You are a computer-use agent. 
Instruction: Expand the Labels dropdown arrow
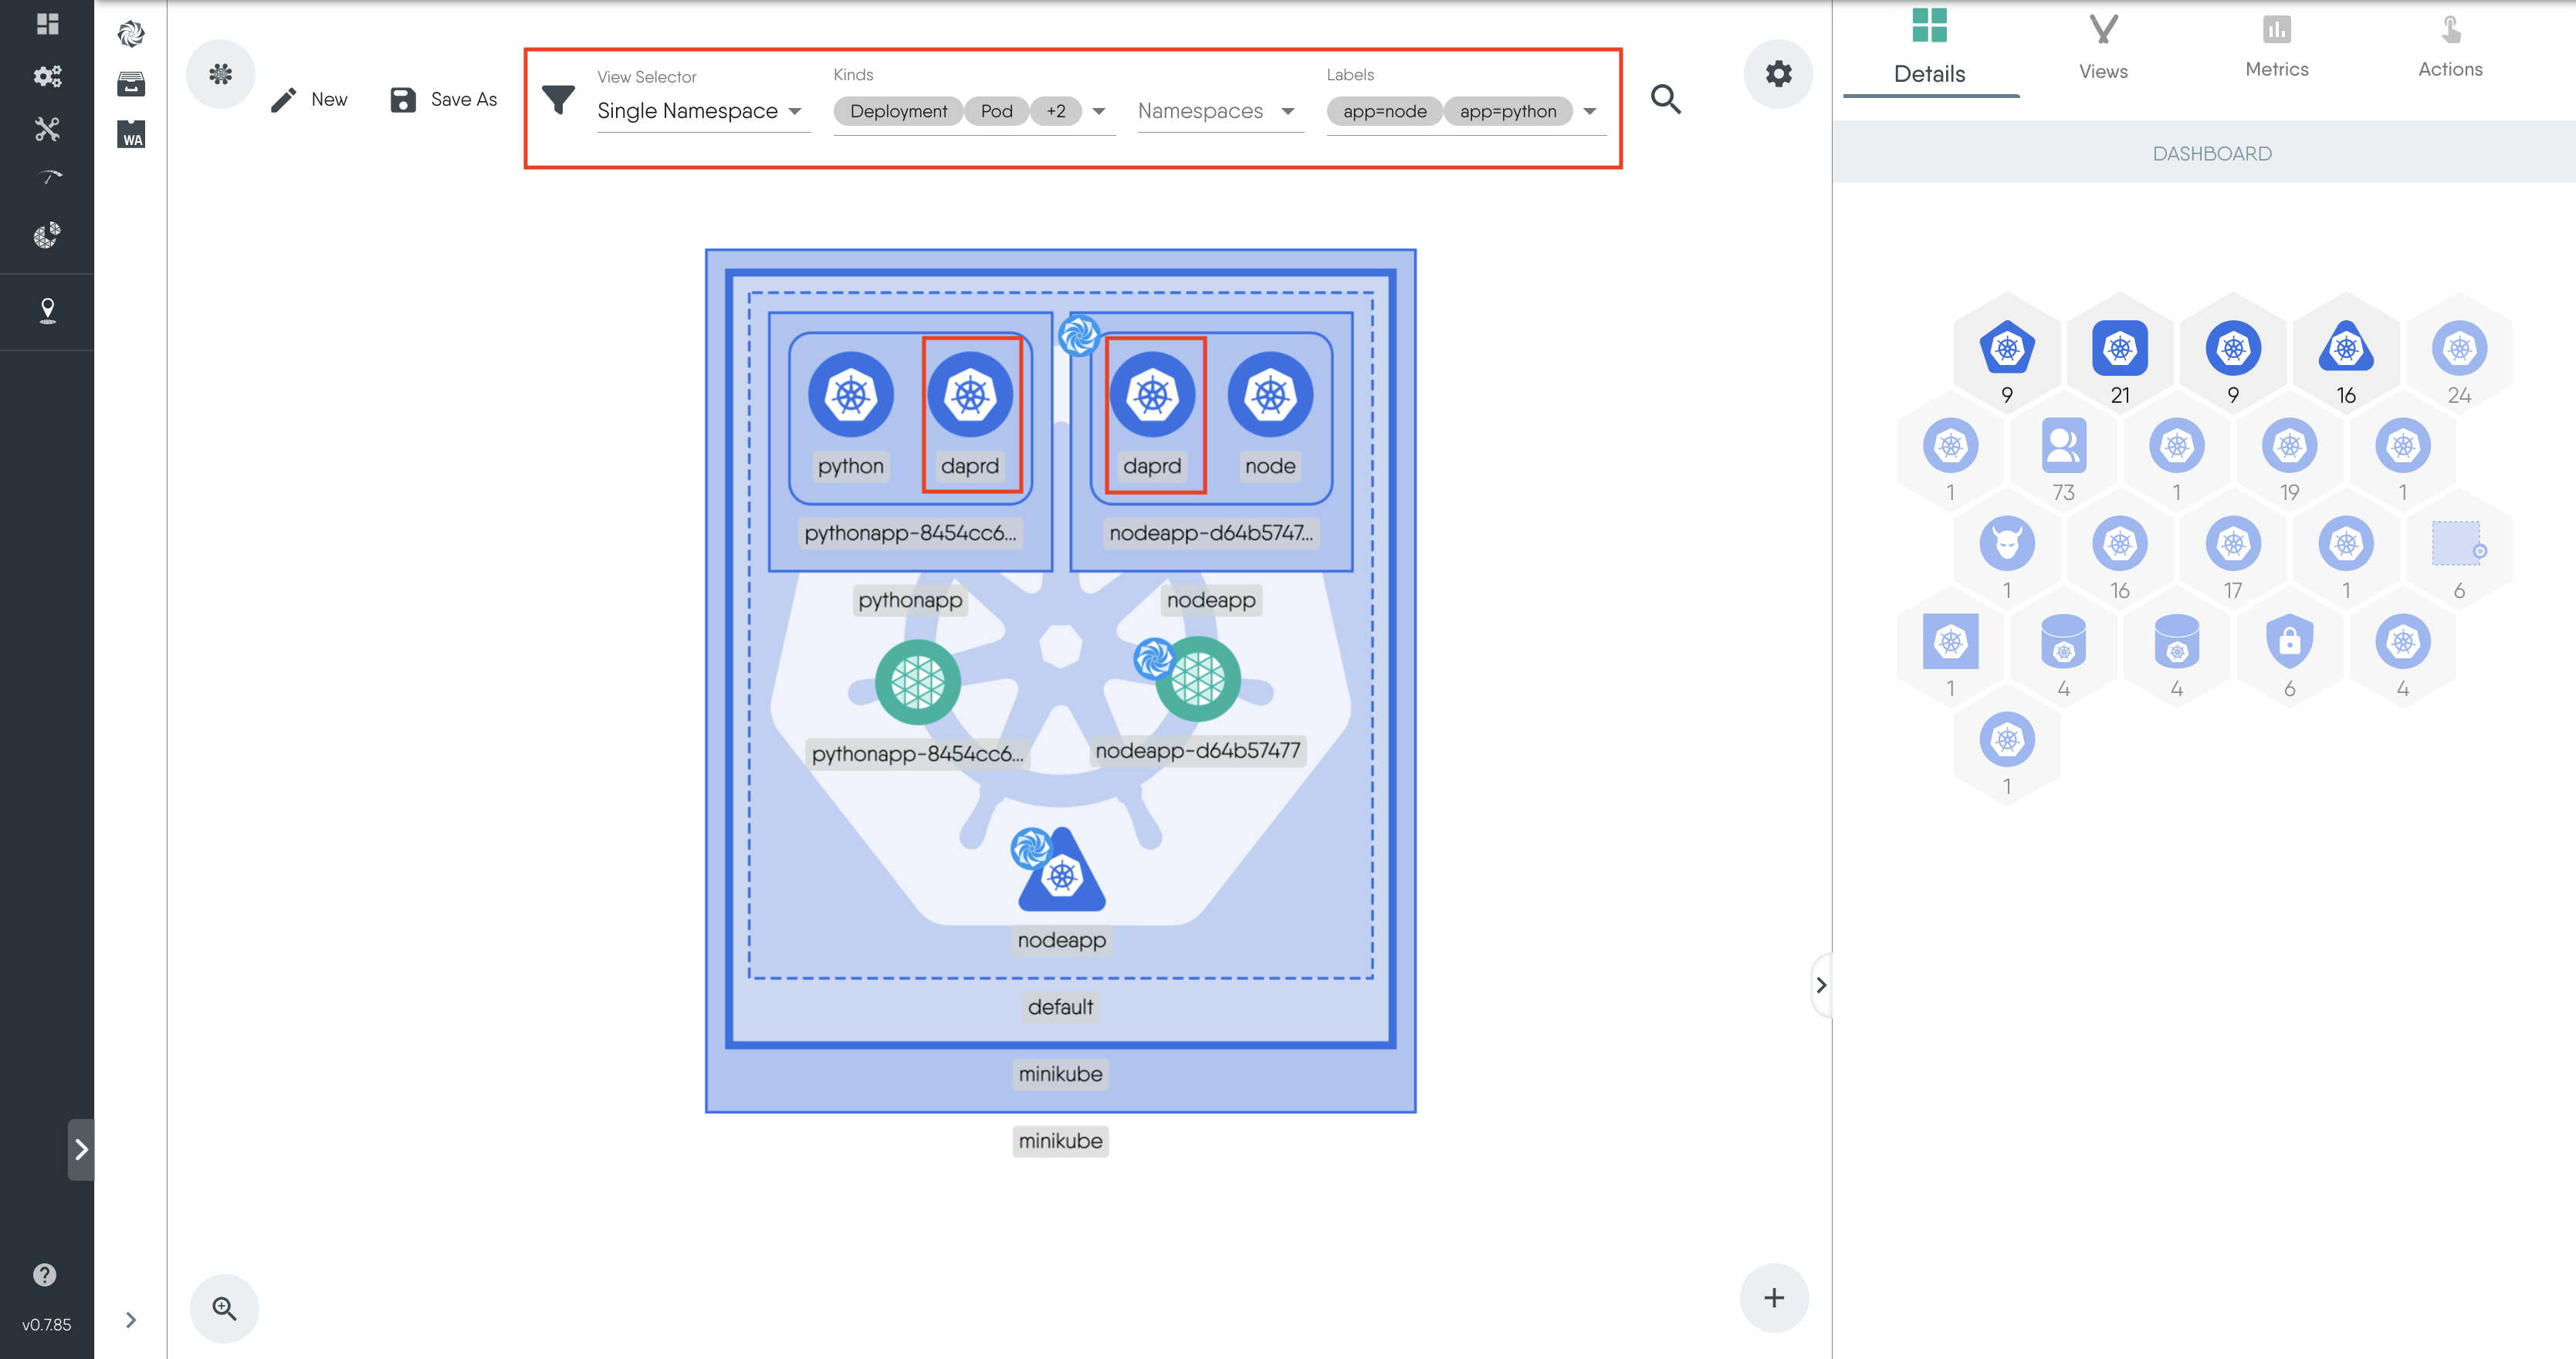click(1590, 111)
